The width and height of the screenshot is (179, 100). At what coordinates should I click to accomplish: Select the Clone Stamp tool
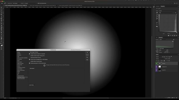1,20
